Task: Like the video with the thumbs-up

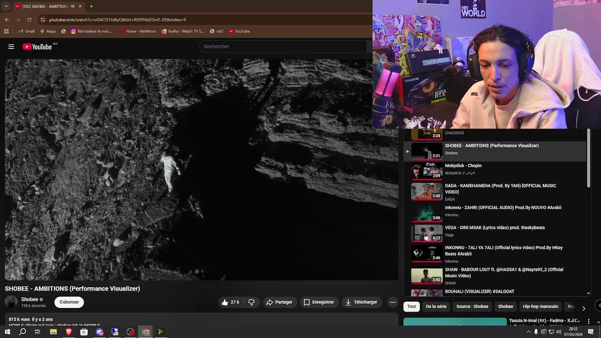Action: (230, 302)
